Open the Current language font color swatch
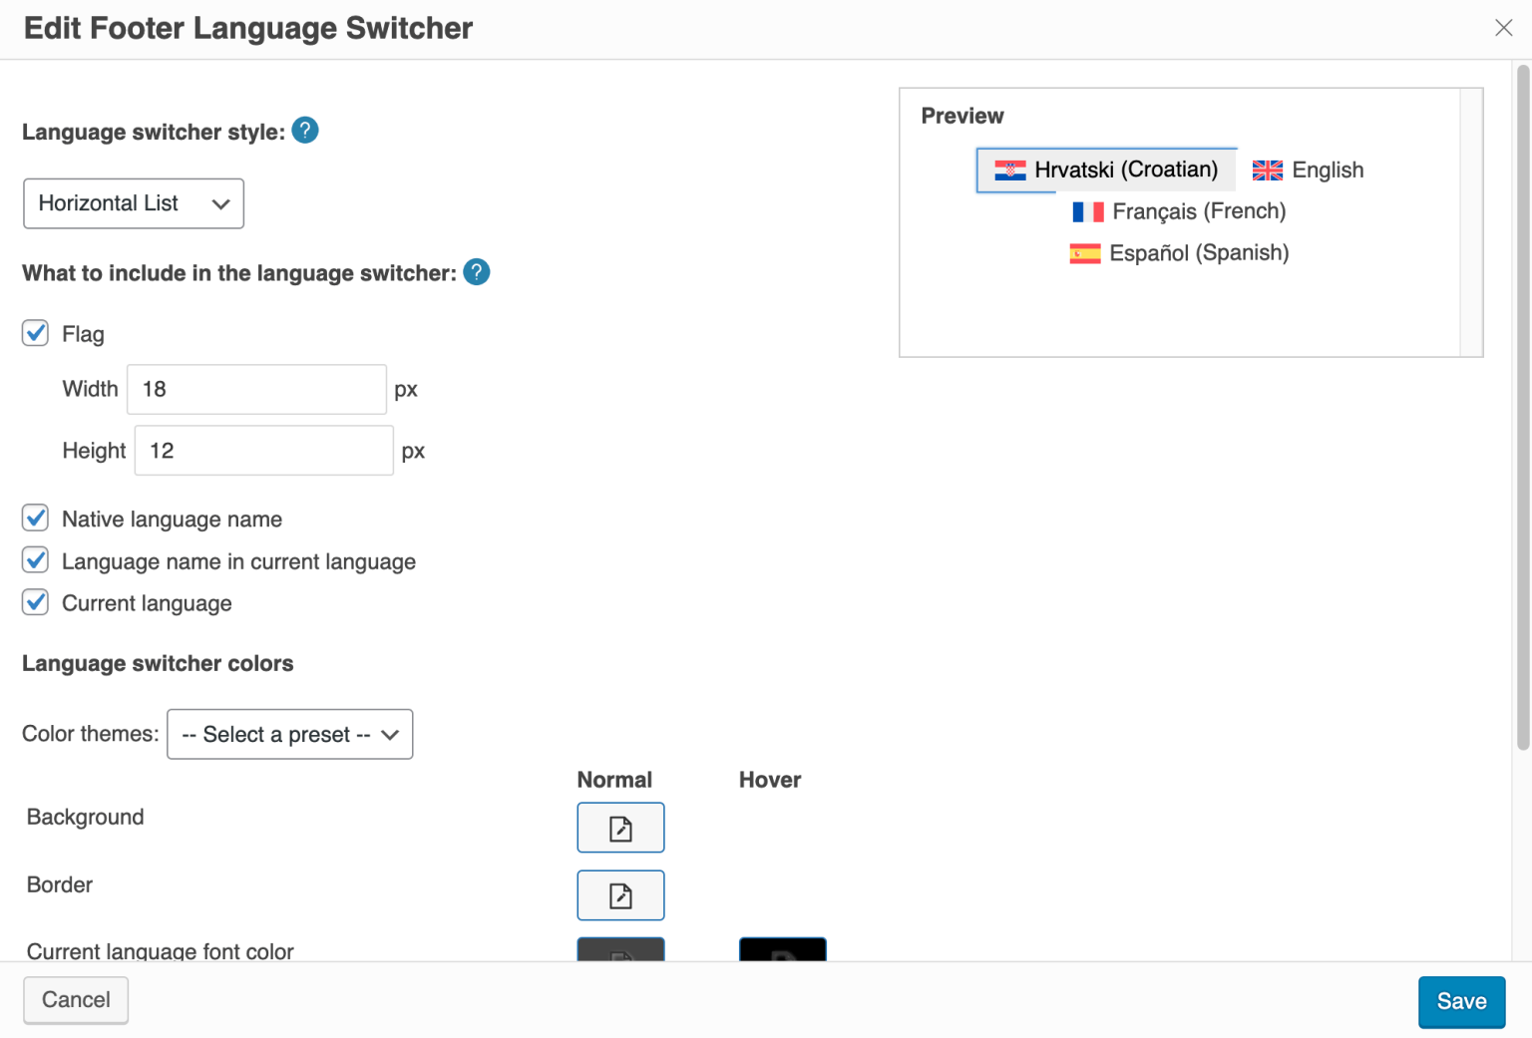The image size is (1532, 1038). coord(620,955)
